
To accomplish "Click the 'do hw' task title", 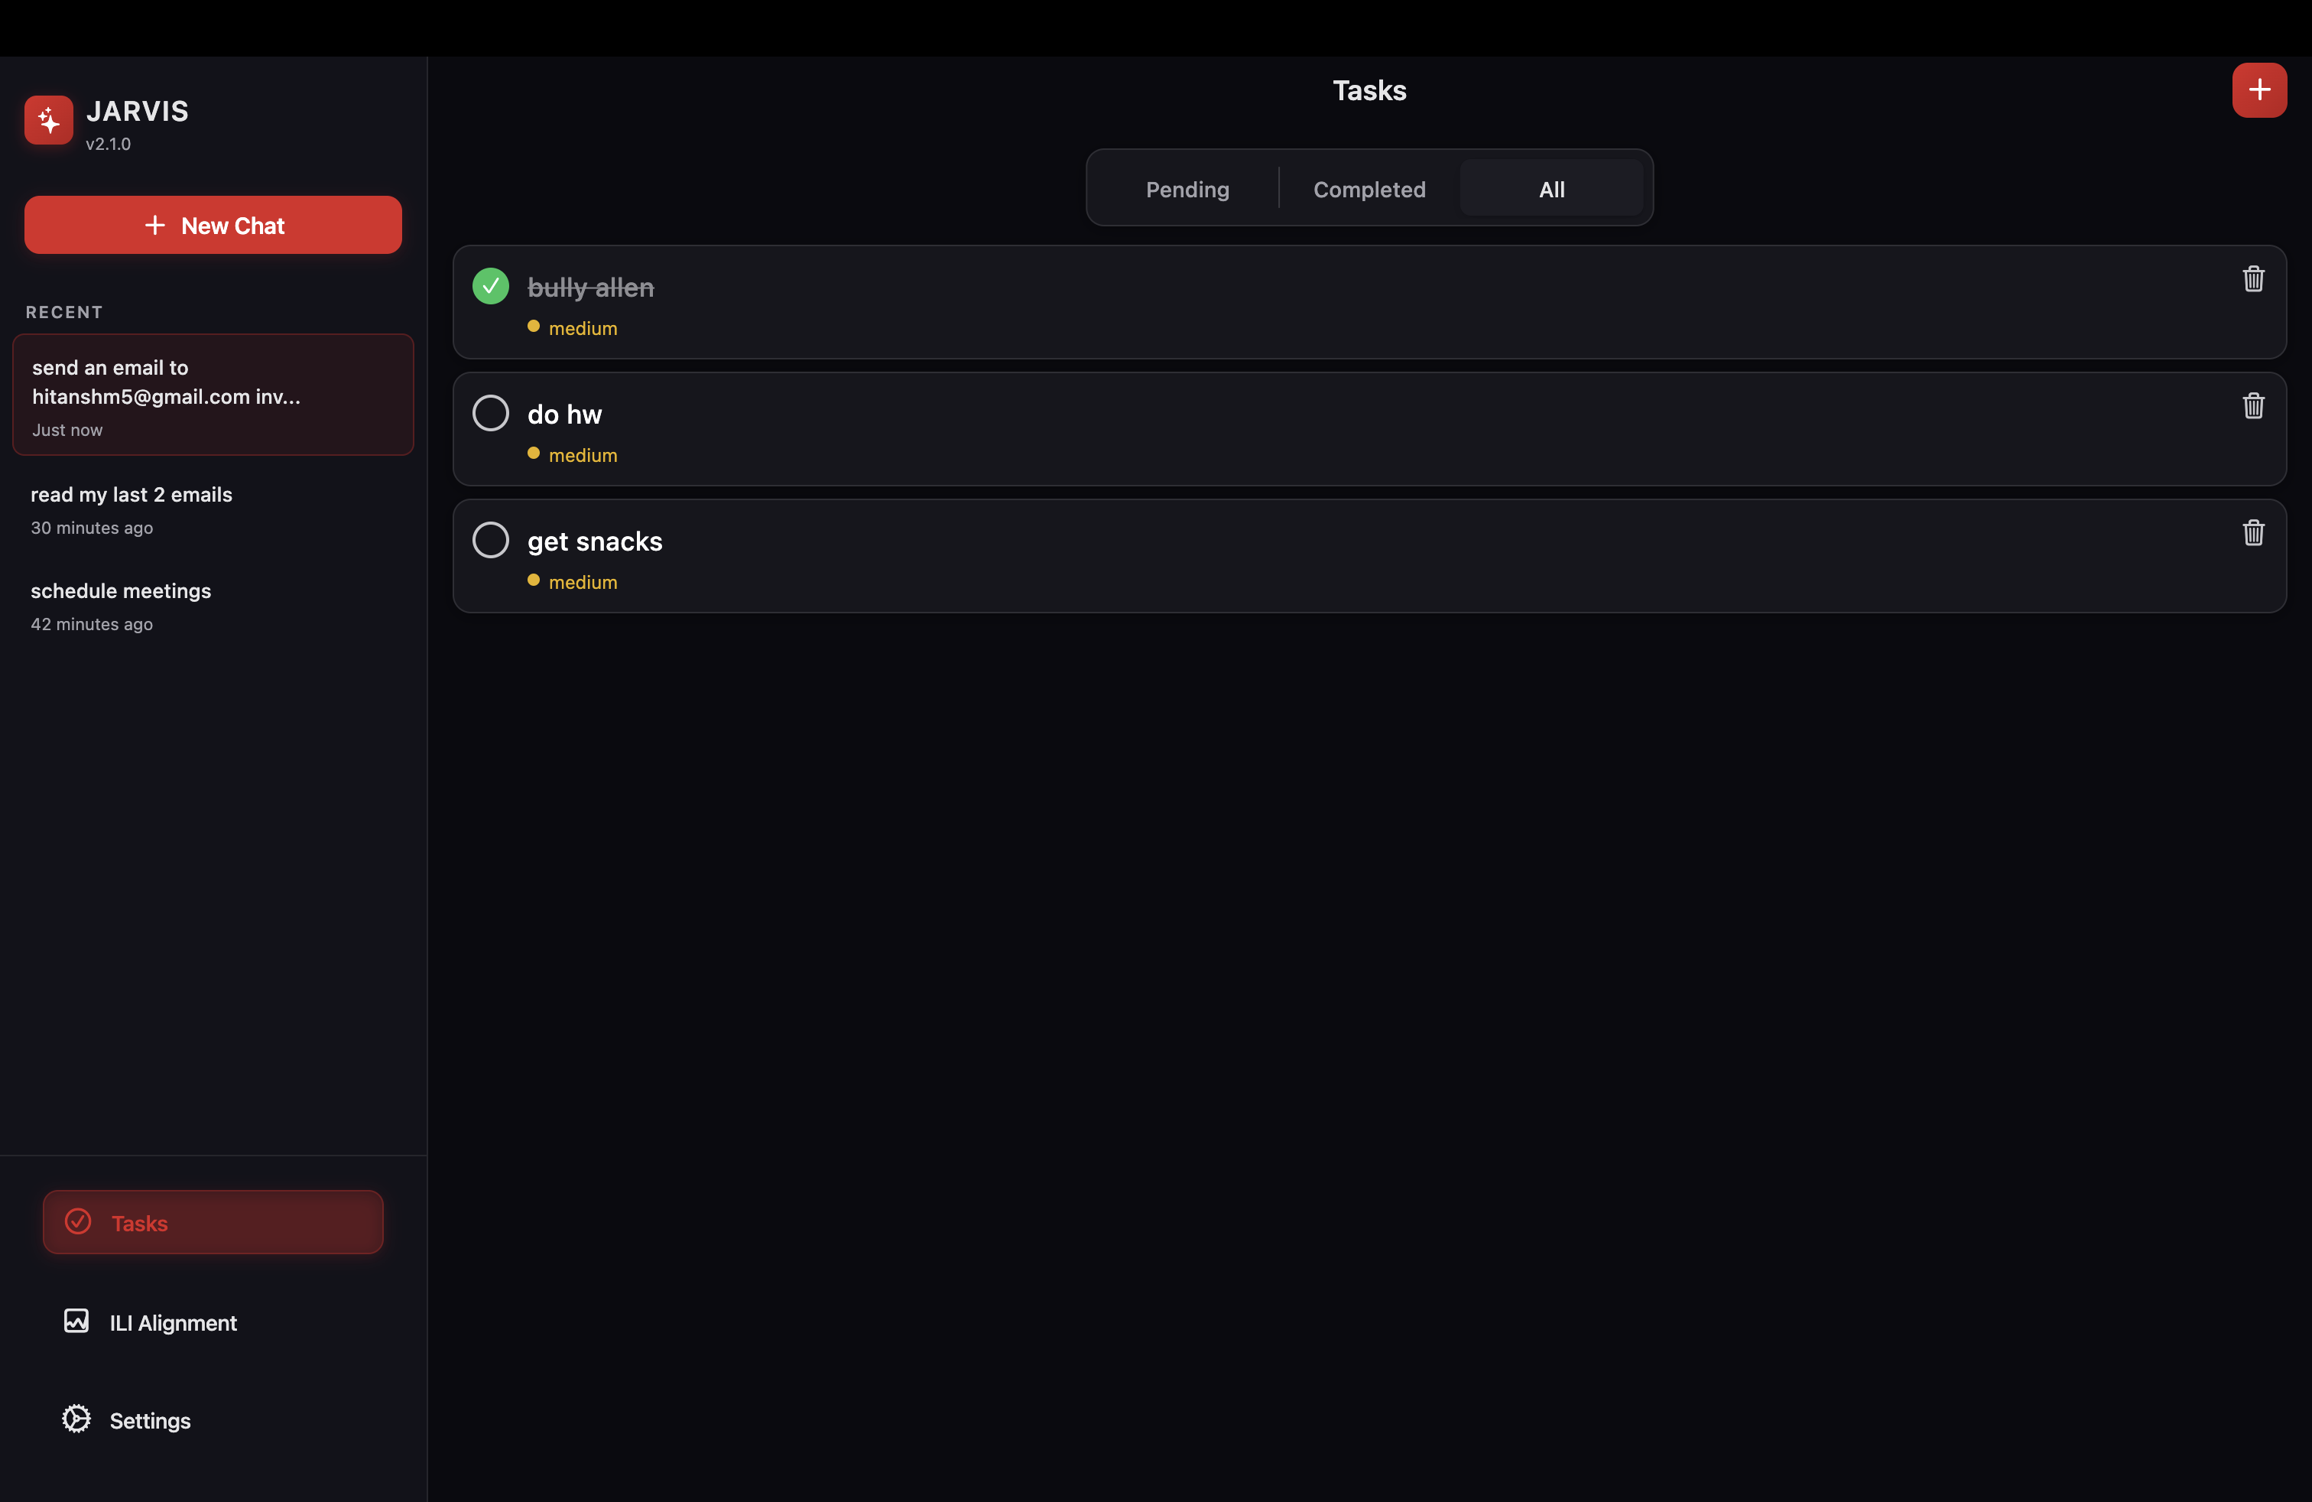I will (564, 415).
